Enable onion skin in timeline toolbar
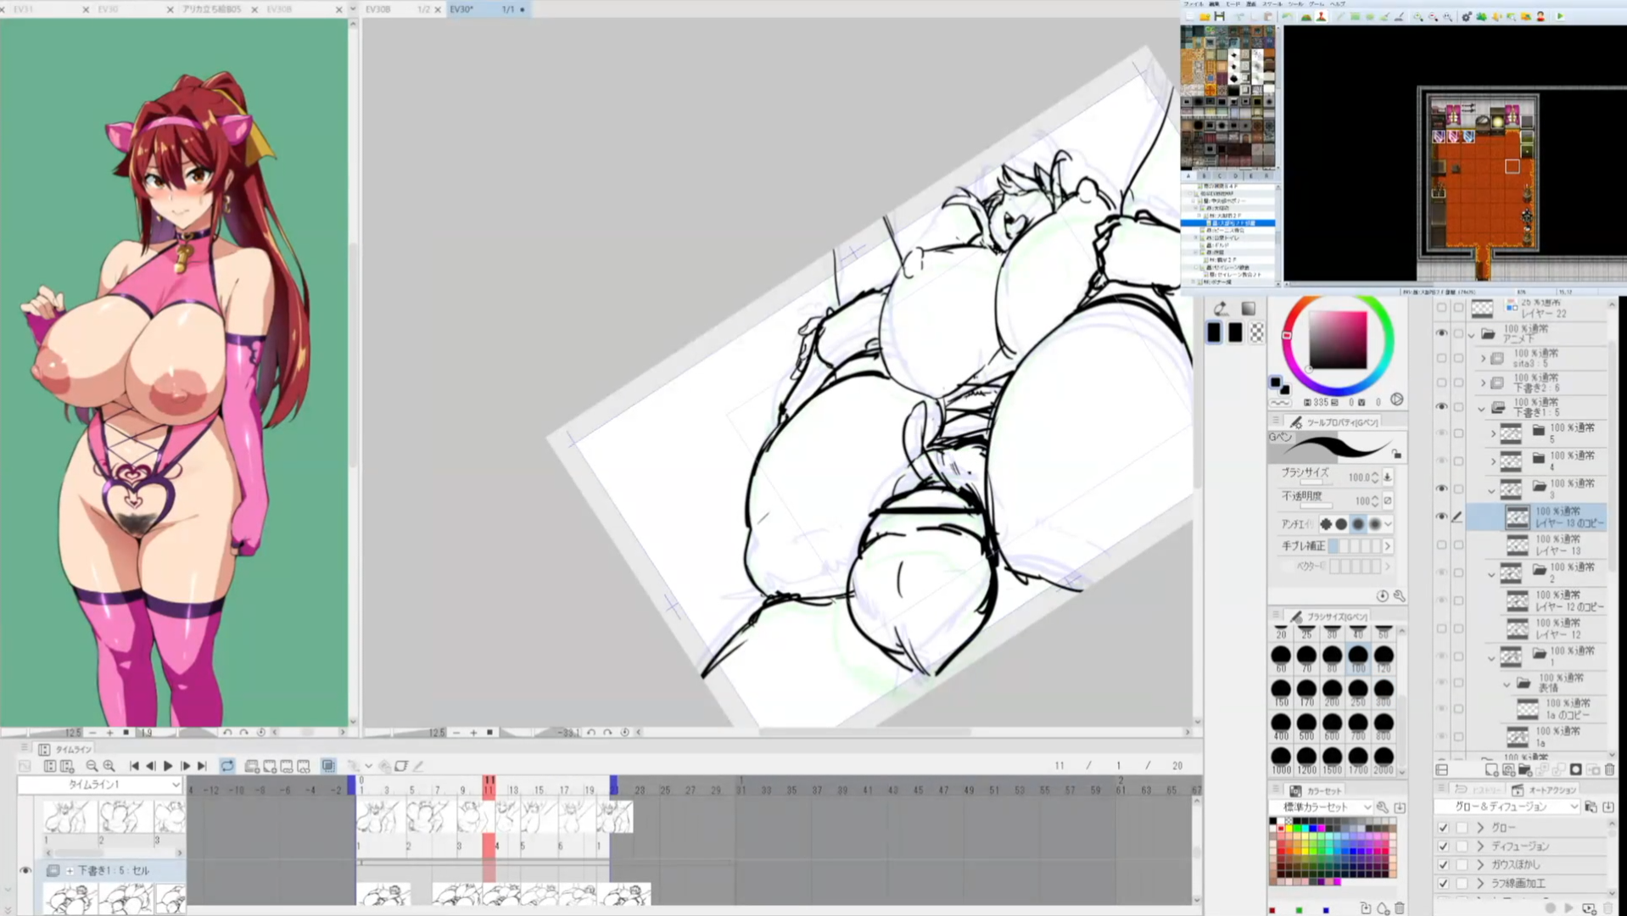The image size is (1627, 916). tap(328, 766)
